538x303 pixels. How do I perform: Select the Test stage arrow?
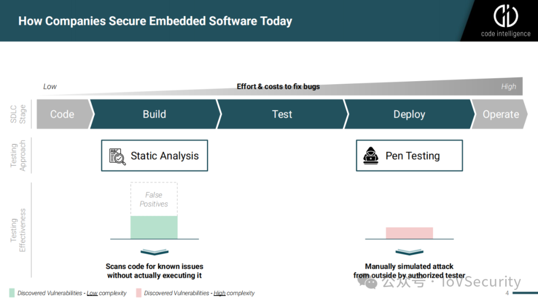tap(283, 114)
